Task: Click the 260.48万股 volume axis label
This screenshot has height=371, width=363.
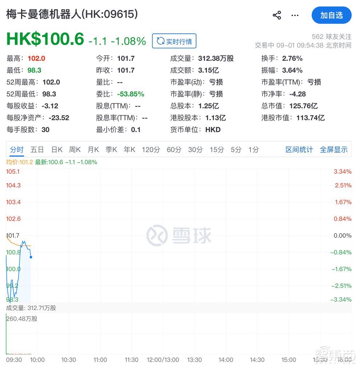Action: coord(22,319)
